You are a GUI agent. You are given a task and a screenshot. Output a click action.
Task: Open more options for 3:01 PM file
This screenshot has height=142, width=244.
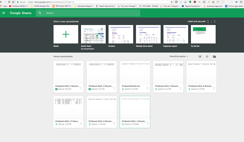114,88
